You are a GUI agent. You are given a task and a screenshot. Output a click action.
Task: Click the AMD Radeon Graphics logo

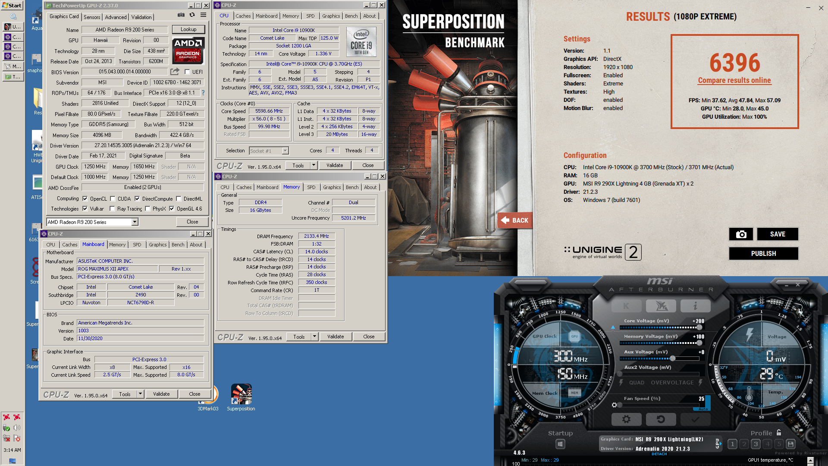(x=188, y=50)
